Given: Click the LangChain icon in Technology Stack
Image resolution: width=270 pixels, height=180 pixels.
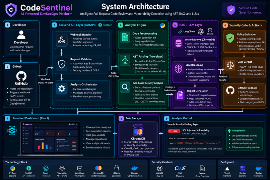Looking at the screenshot, I should click(x=80, y=168).
